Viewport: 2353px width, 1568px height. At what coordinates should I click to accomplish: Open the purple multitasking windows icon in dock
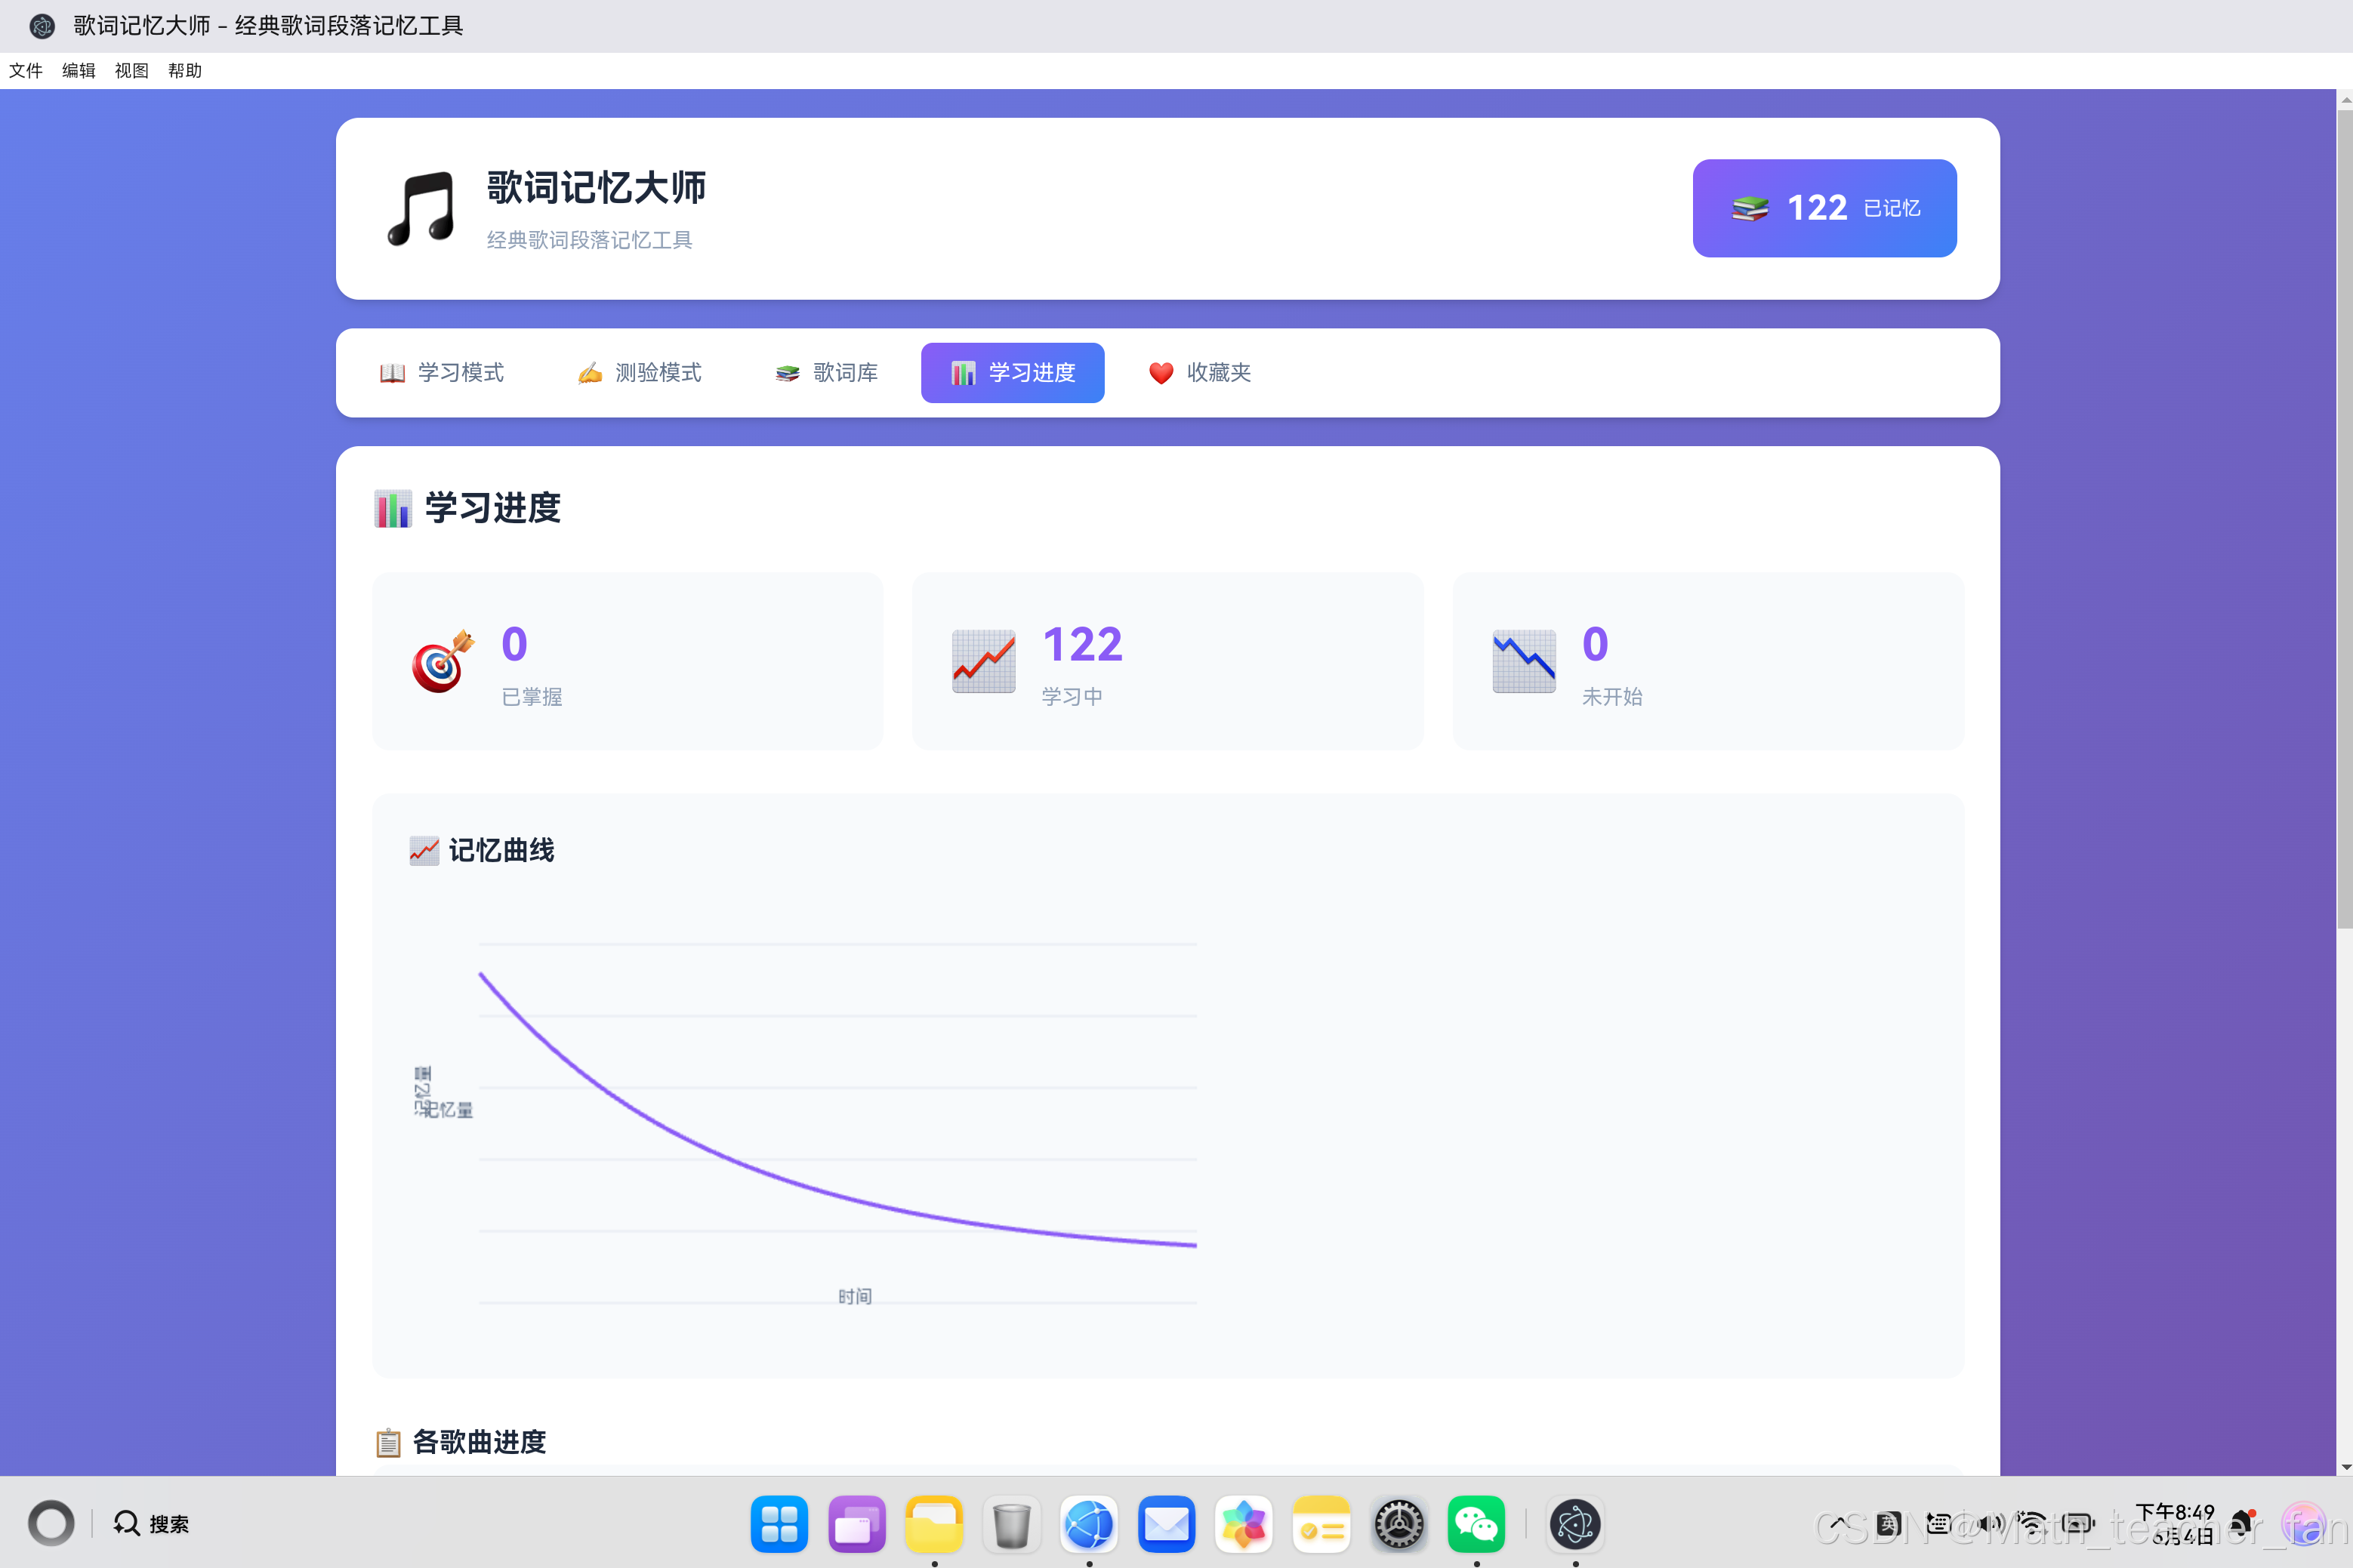(857, 1524)
